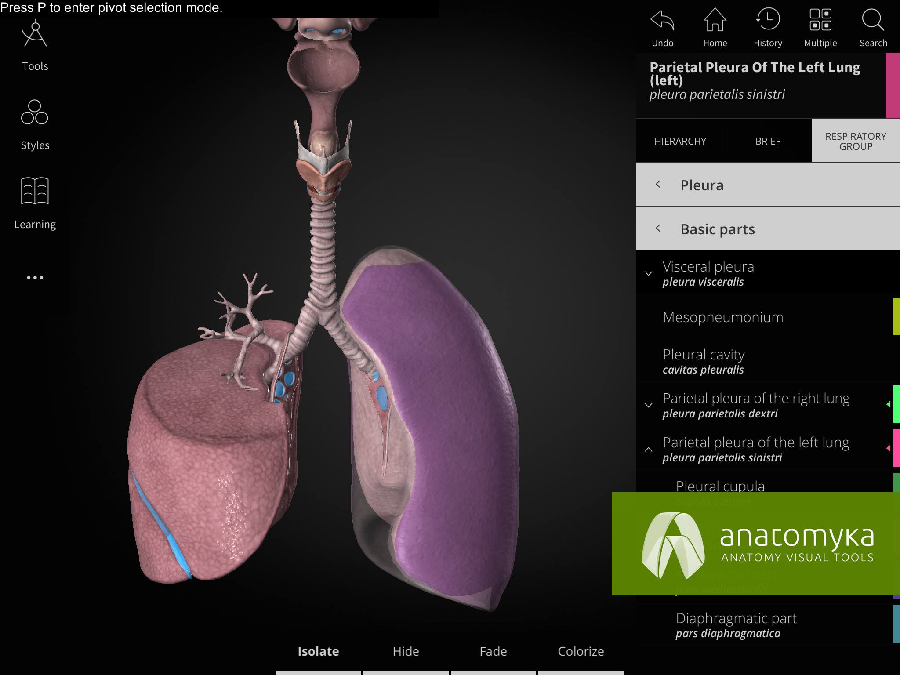Click the Undo arrow icon
Screen dimensions: 900x675
pos(662,20)
